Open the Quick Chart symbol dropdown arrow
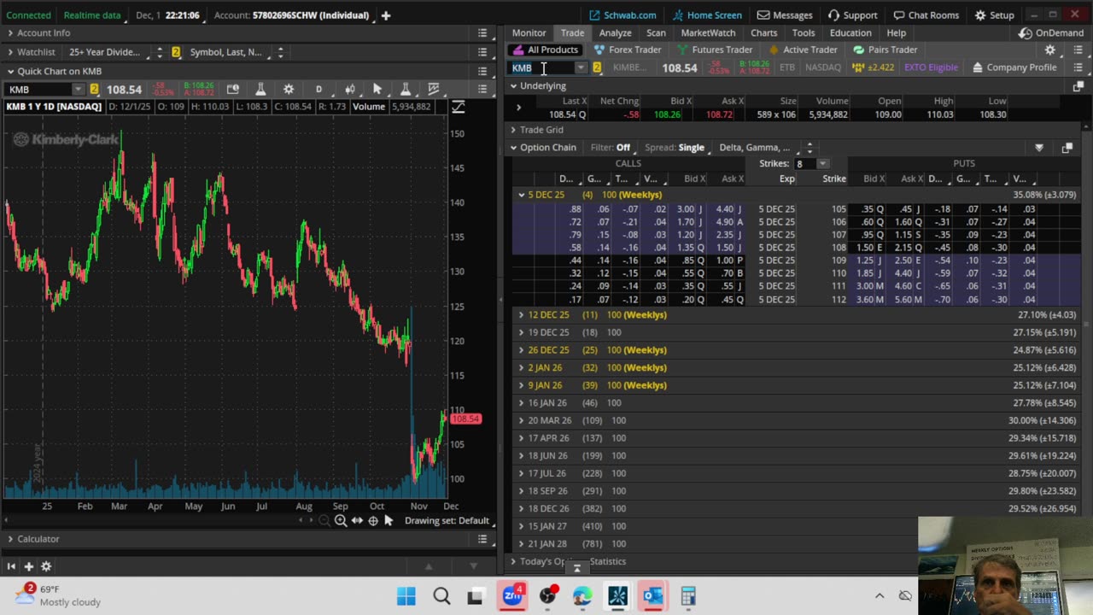This screenshot has width=1093, height=615. pos(79,90)
